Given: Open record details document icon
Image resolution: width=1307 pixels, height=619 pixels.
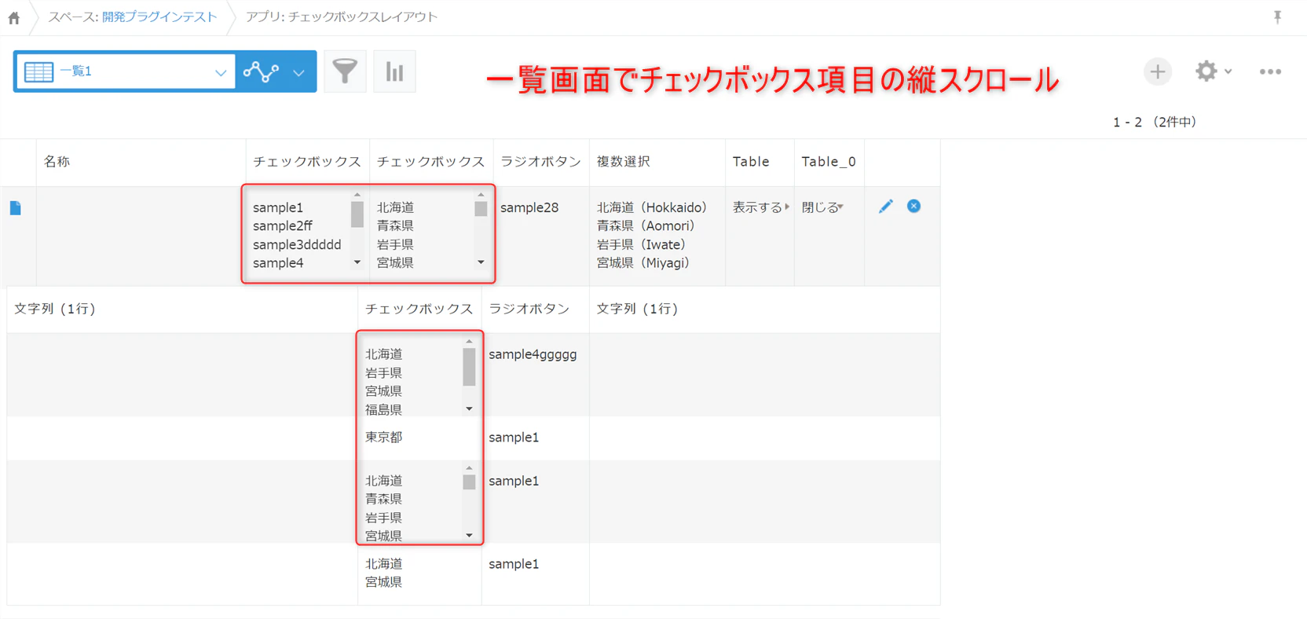Looking at the screenshot, I should [16, 208].
